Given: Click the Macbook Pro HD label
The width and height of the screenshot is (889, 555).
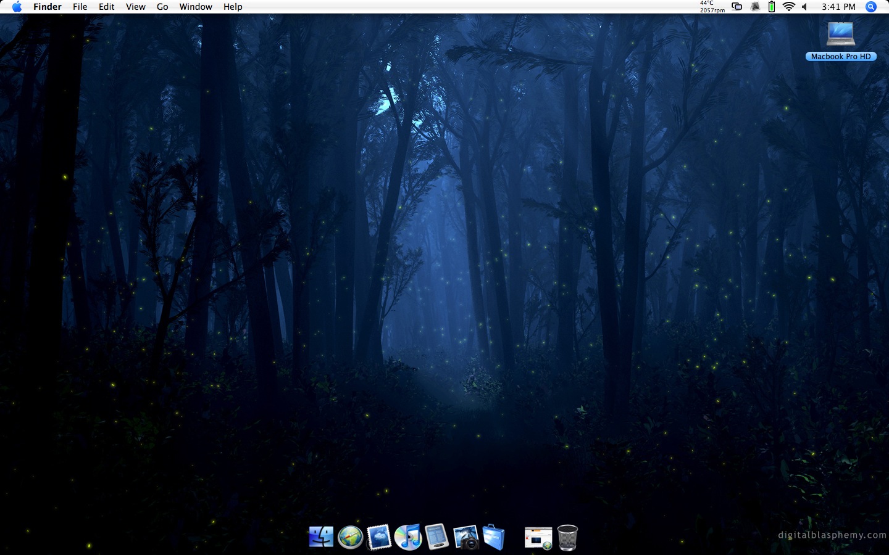Looking at the screenshot, I should 841,56.
